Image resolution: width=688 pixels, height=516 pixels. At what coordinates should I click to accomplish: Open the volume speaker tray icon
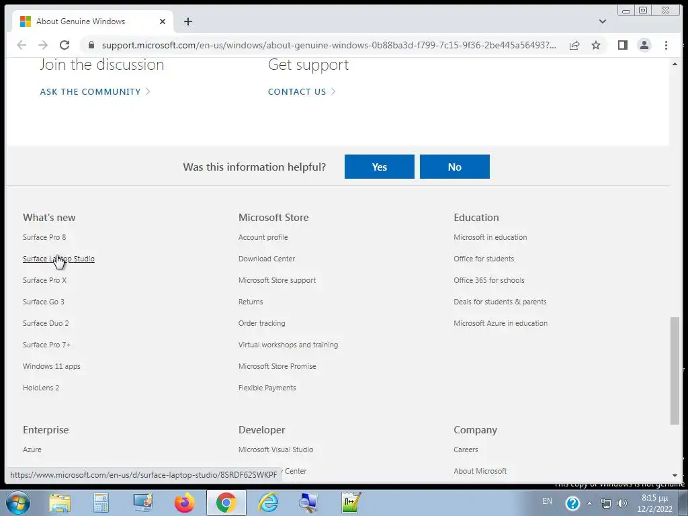(621, 503)
